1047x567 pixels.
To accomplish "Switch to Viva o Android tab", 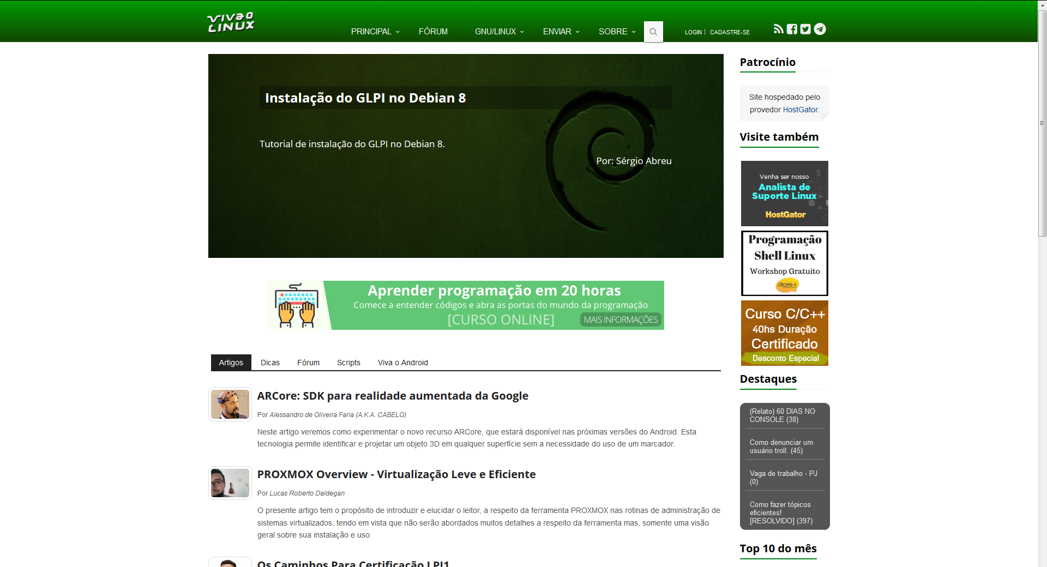I will pos(402,363).
